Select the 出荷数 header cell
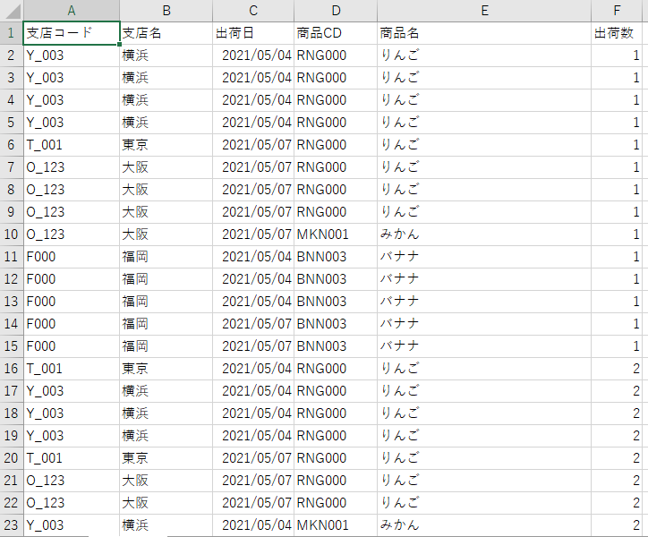Screen dimensions: 648x537 point(617,33)
